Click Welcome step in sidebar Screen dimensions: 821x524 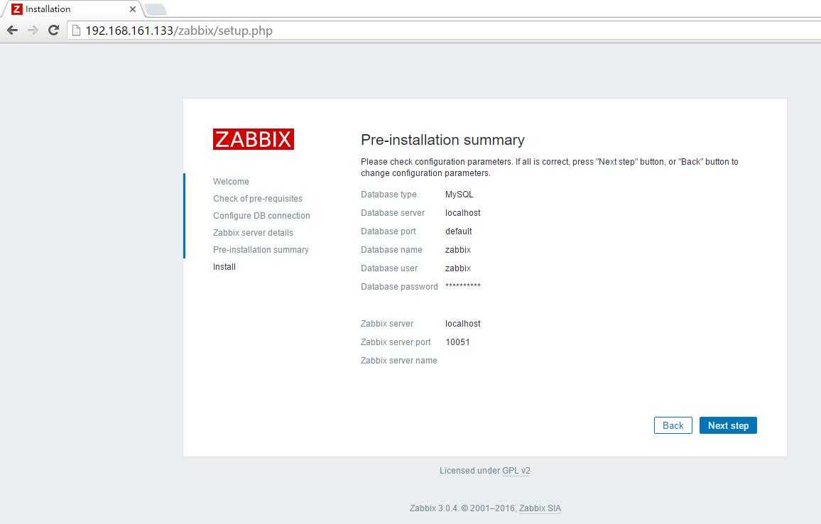[x=231, y=182]
